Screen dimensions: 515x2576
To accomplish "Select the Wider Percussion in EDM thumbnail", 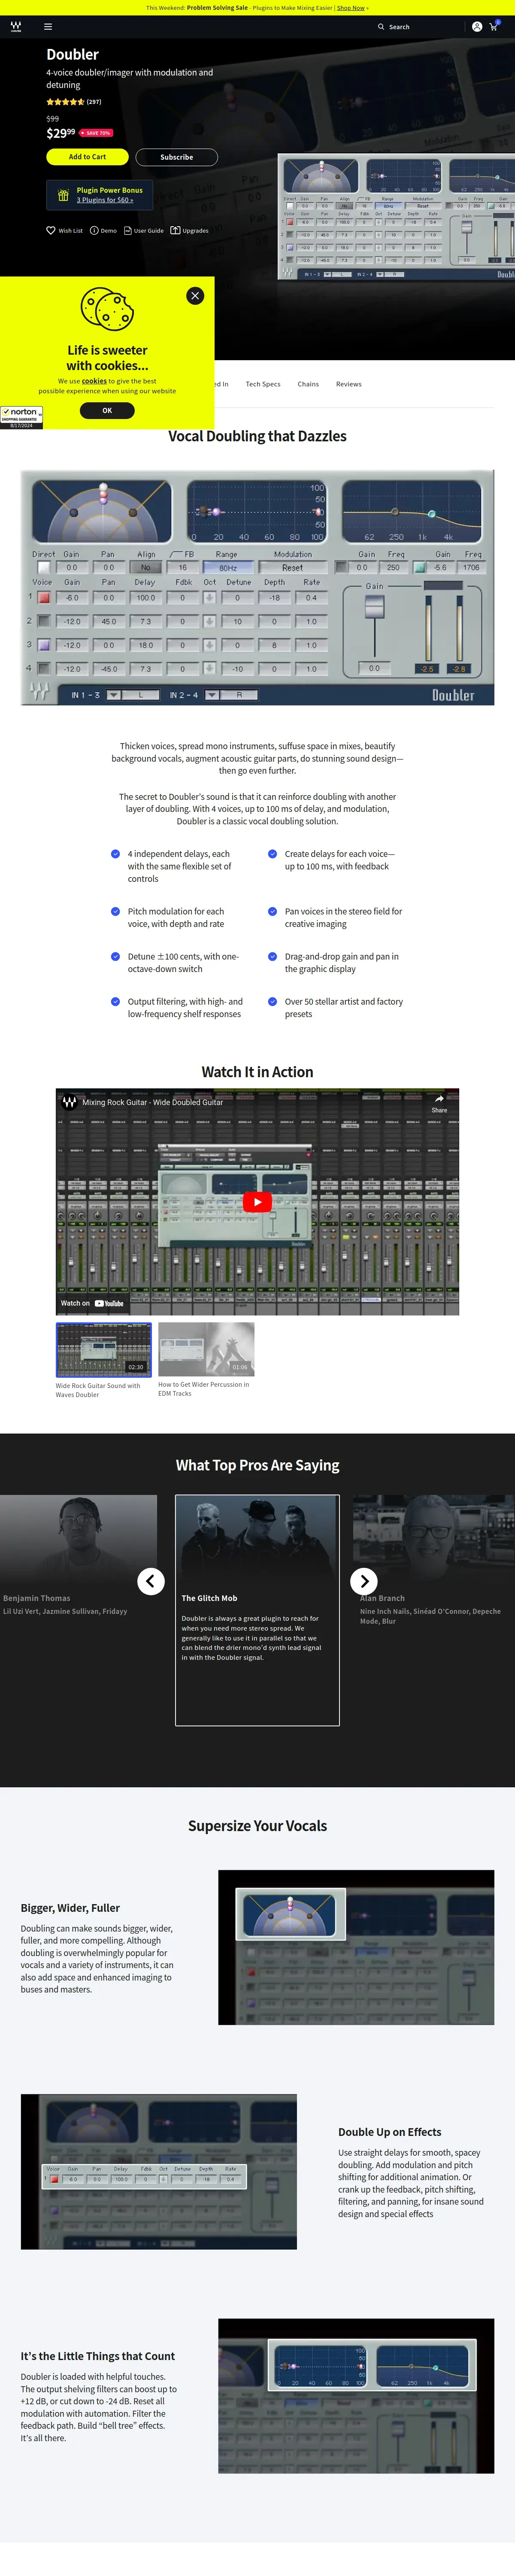I will [206, 1349].
